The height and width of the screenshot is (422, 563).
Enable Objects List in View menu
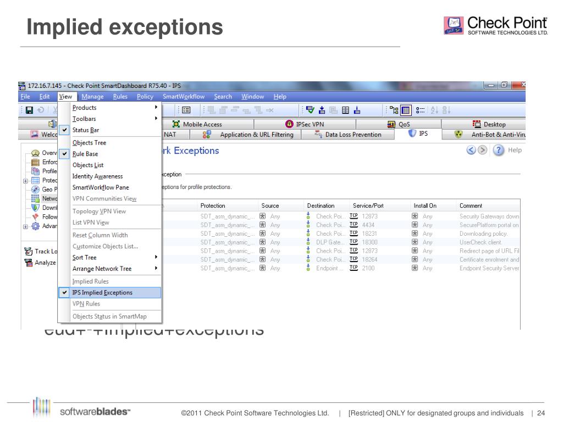point(109,165)
